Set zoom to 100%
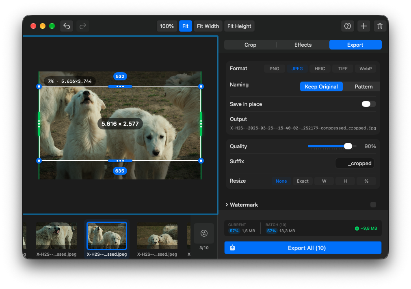 pyautogui.click(x=167, y=26)
